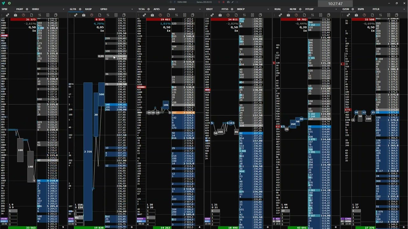The width and height of the screenshot is (408, 229).
Task: Click red clock icon in MGNT panel
Action: 23,15
